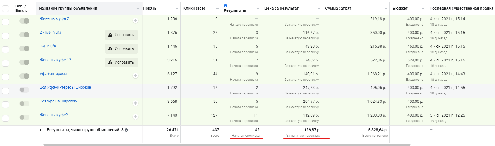Open the Цена за результат column dropdown arrow
495x146 pixels.
click(x=319, y=9)
